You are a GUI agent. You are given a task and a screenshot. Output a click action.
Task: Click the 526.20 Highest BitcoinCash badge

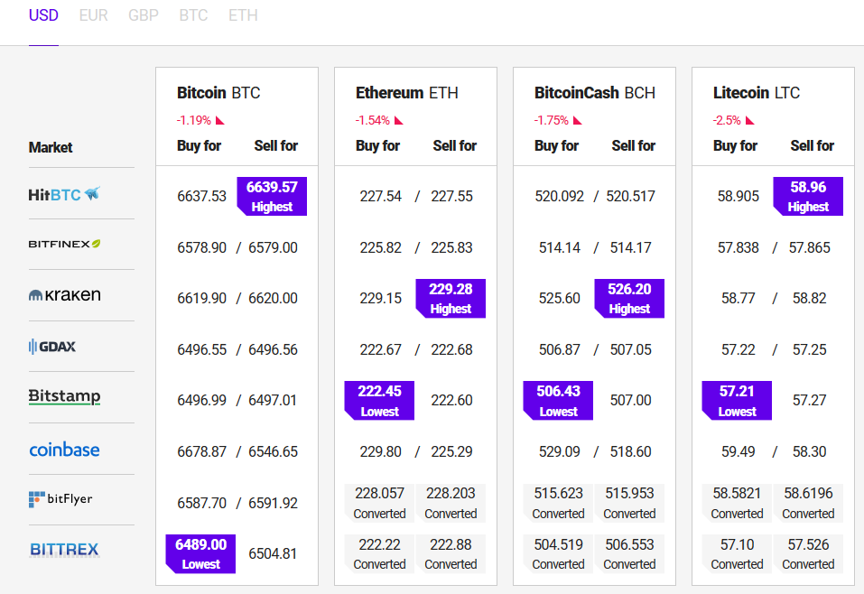pos(629,299)
